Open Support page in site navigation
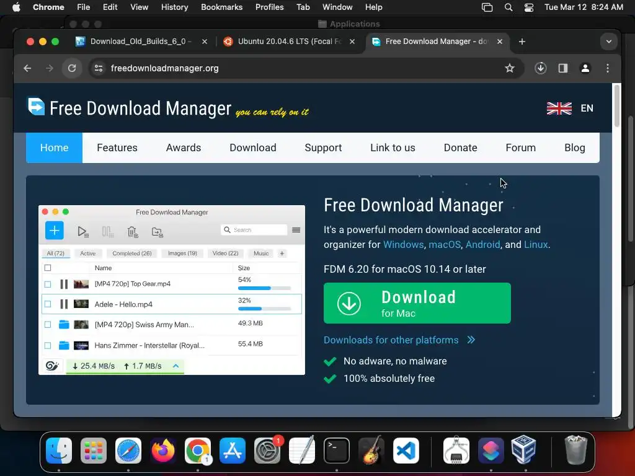The width and height of the screenshot is (635, 476). point(323,148)
